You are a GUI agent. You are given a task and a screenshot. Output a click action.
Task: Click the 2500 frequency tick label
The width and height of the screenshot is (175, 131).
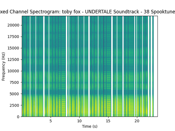tap(14, 105)
